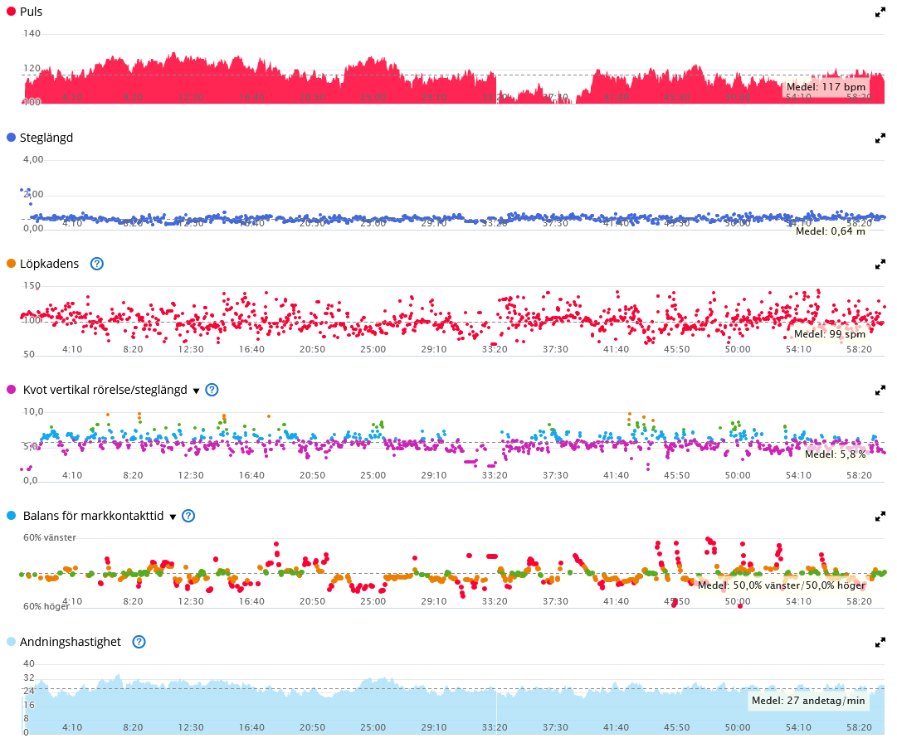Image resolution: width=897 pixels, height=743 pixels.
Task: Click the red Puls legend dot
Action: [11, 12]
